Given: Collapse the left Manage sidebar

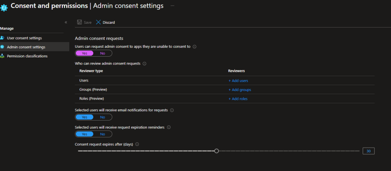Looking at the screenshot, I should (x=66, y=23).
